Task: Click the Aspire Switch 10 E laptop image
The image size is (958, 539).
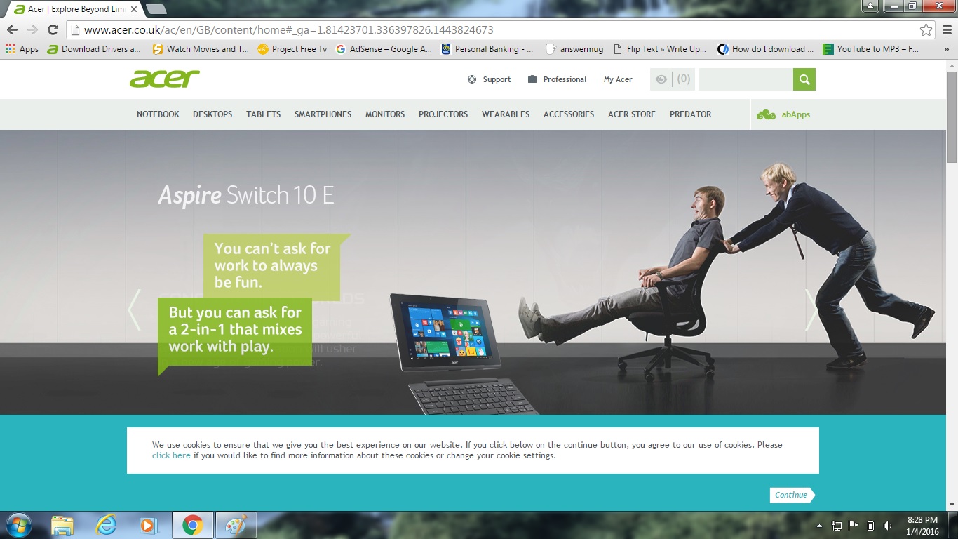Action: click(x=463, y=354)
